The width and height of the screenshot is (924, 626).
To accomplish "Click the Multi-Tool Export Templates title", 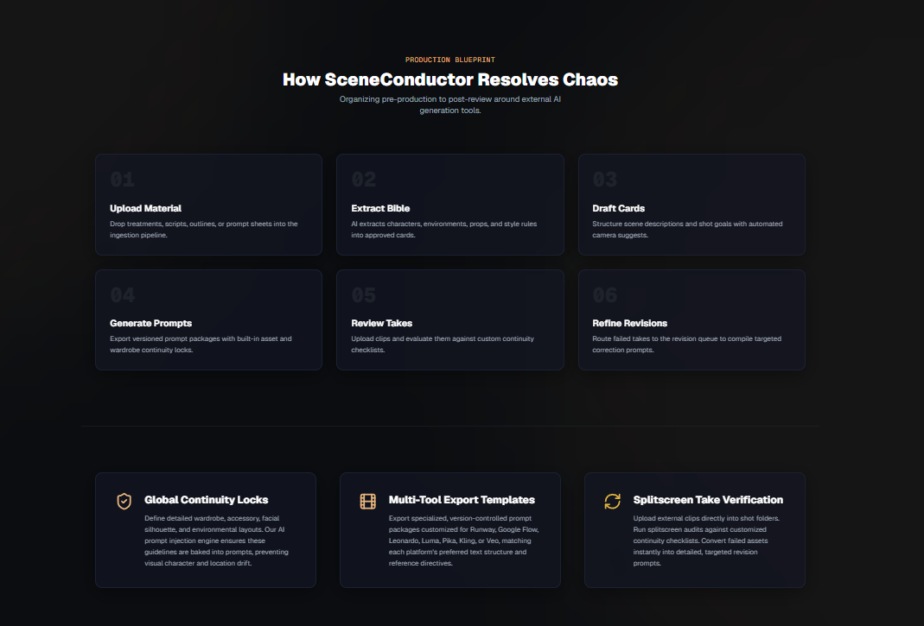I will 462,500.
